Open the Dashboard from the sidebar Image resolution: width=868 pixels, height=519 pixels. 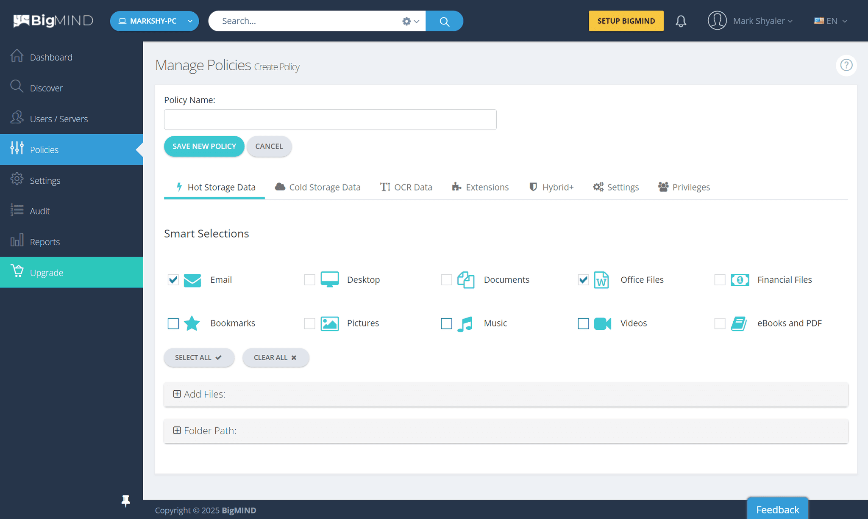point(51,57)
